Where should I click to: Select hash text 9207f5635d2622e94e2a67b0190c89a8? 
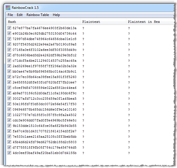(x=45, y=44)
